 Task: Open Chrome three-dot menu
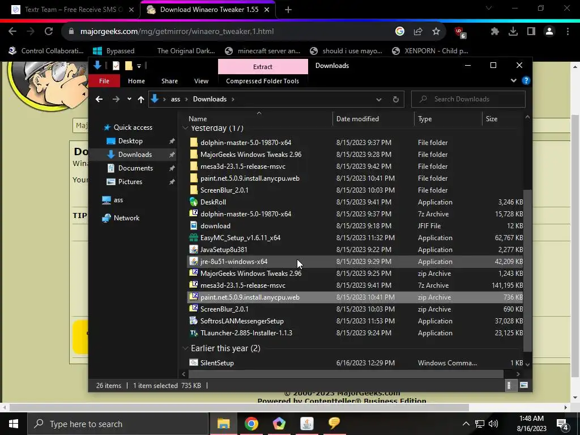click(x=568, y=32)
